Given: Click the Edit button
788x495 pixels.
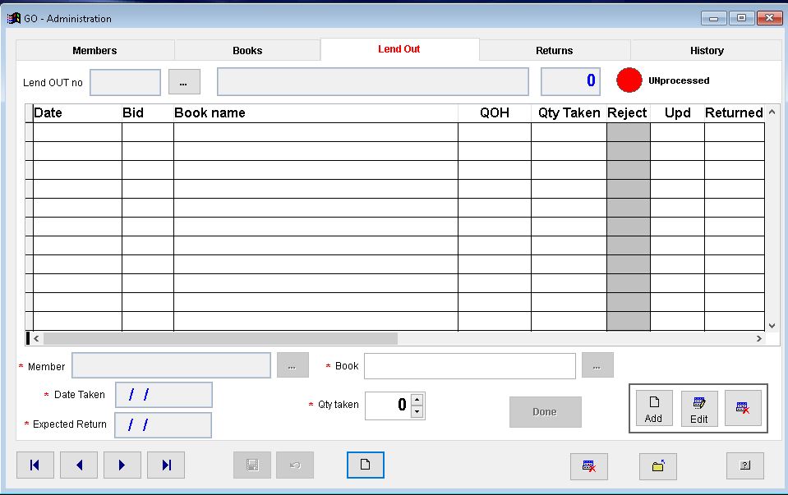Looking at the screenshot, I should [x=699, y=408].
